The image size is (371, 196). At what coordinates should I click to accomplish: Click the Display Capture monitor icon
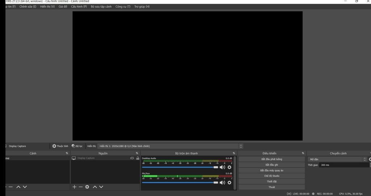pyautogui.click(x=74, y=158)
